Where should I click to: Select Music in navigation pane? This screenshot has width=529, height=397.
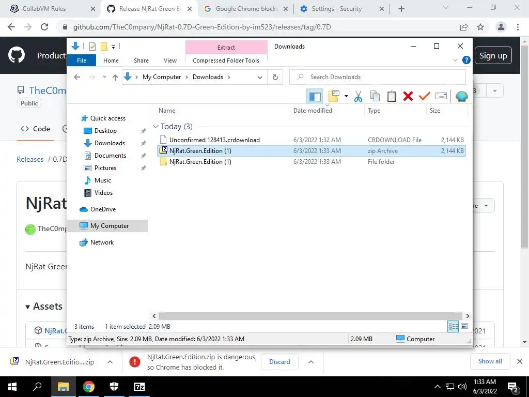click(103, 180)
